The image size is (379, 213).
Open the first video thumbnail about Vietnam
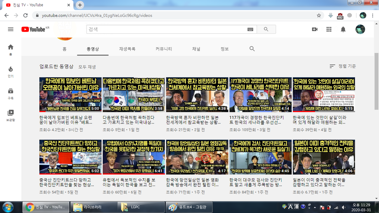point(70,94)
